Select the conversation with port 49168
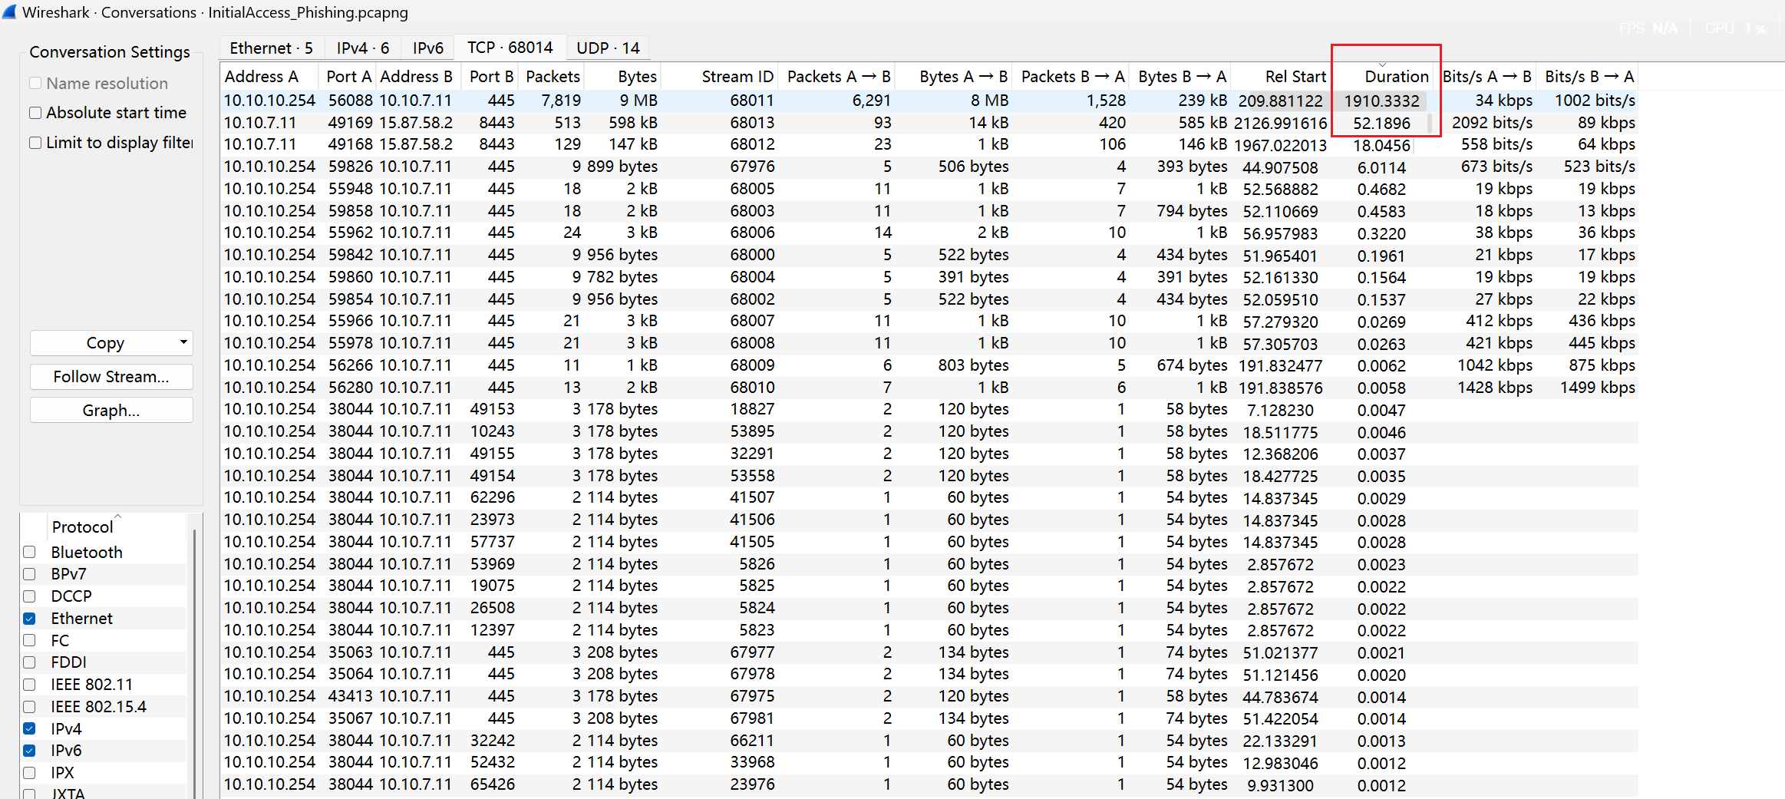 pyautogui.click(x=930, y=144)
